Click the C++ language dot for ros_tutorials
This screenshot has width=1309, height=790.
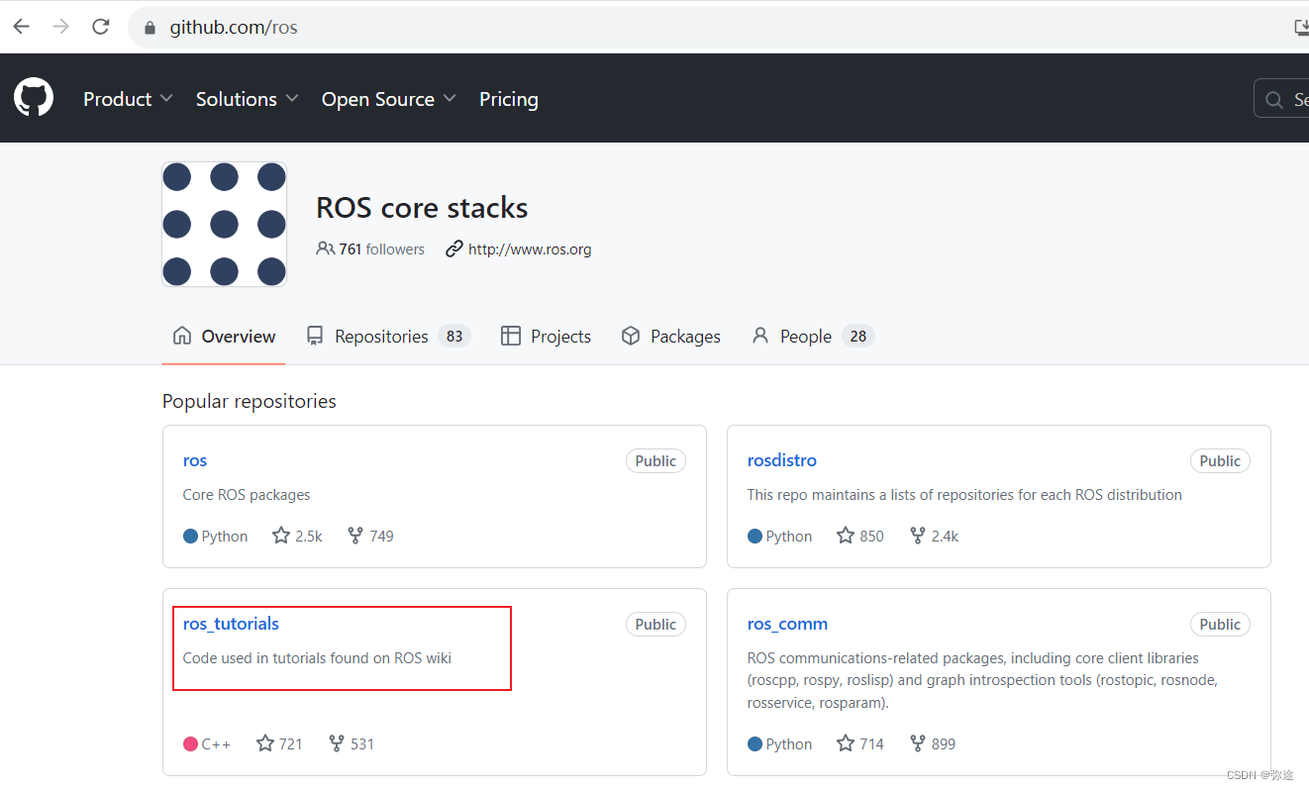coord(190,743)
